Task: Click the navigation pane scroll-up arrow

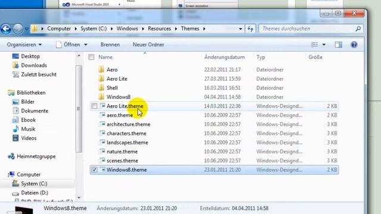Action: coord(79,56)
